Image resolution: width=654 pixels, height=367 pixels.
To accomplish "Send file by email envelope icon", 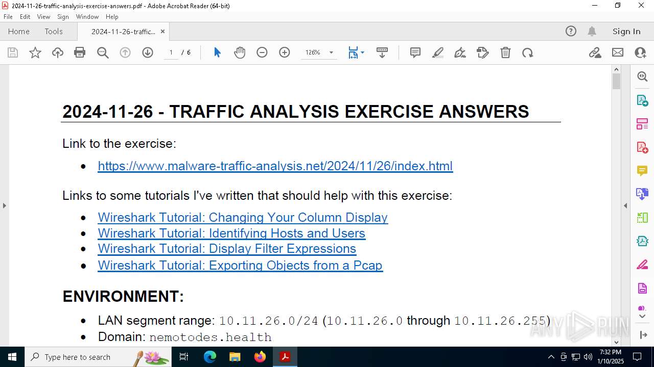I will tap(618, 53).
